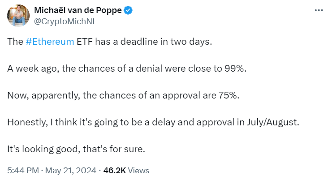Click the line starting 'Now, apparently'

tap(123, 95)
